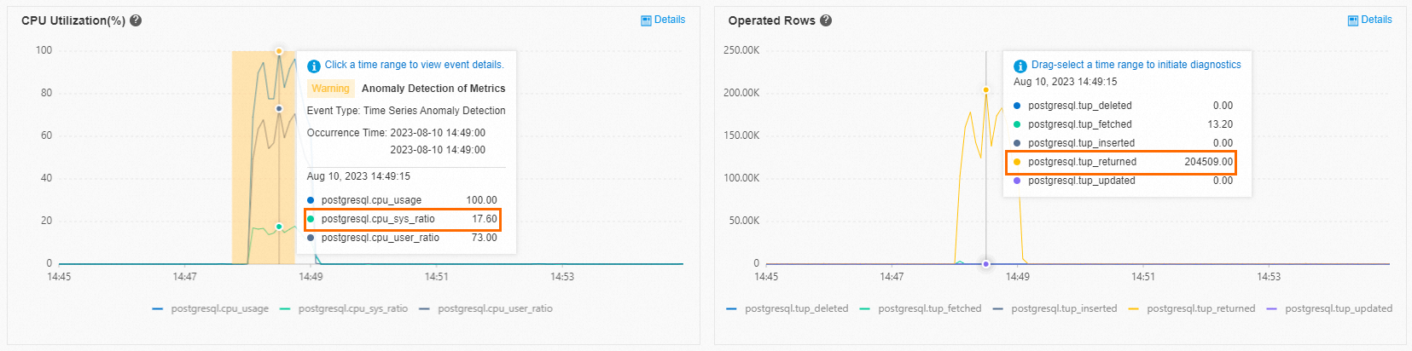Screen dimensions: 1412x351
Task: Click info icon beside Drag-select diagnostics hint
Action: [x=1020, y=66]
